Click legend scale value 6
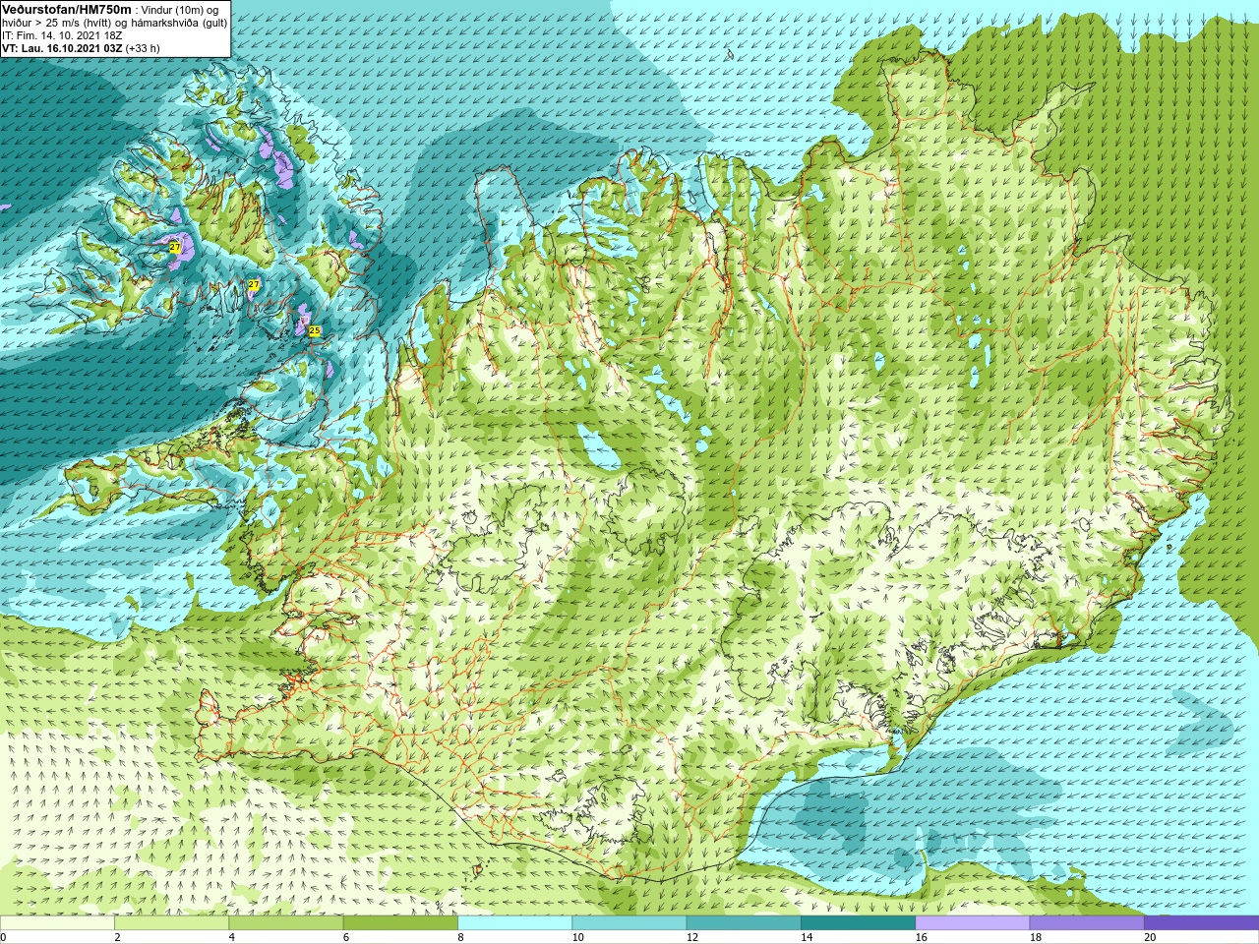Viewport: 1259px width, 944px height. coord(346,937)
